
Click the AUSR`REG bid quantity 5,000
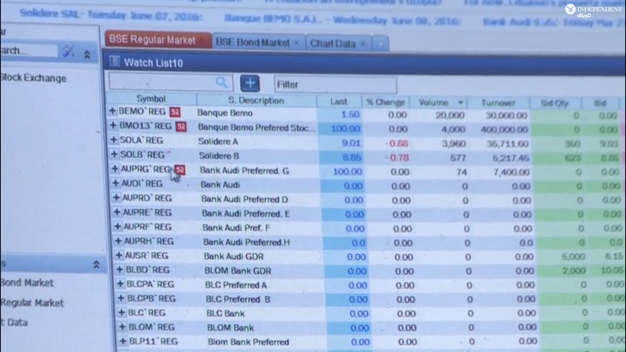[x=574, y=257]
